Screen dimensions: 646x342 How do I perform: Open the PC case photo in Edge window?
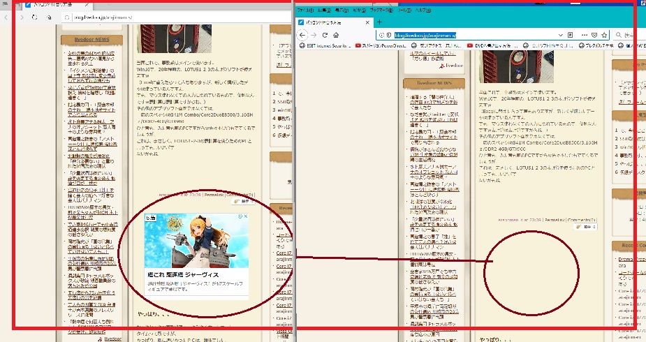[174, 38]
